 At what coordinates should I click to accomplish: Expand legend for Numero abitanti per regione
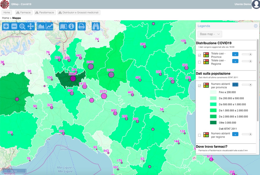pos(235,134)
